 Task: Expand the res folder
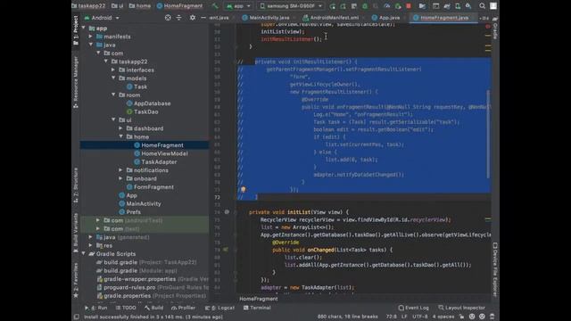(91, 245)
